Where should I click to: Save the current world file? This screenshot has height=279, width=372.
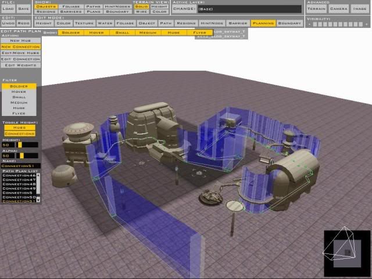23,9
